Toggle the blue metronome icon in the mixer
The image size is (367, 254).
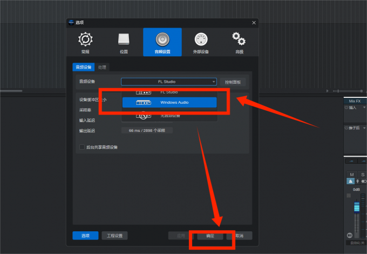click(x=350, y=181)
